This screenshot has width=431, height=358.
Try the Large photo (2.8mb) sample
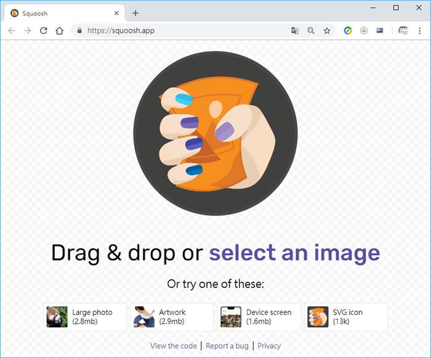(x=85, y=317)
